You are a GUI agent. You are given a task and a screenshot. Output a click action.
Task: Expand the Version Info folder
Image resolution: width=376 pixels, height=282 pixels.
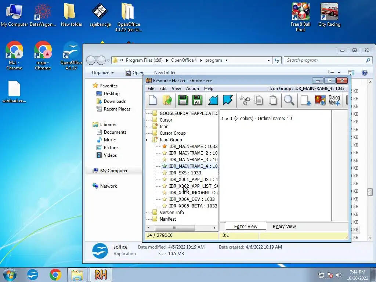pyautogui.click(x=147, y=213)
